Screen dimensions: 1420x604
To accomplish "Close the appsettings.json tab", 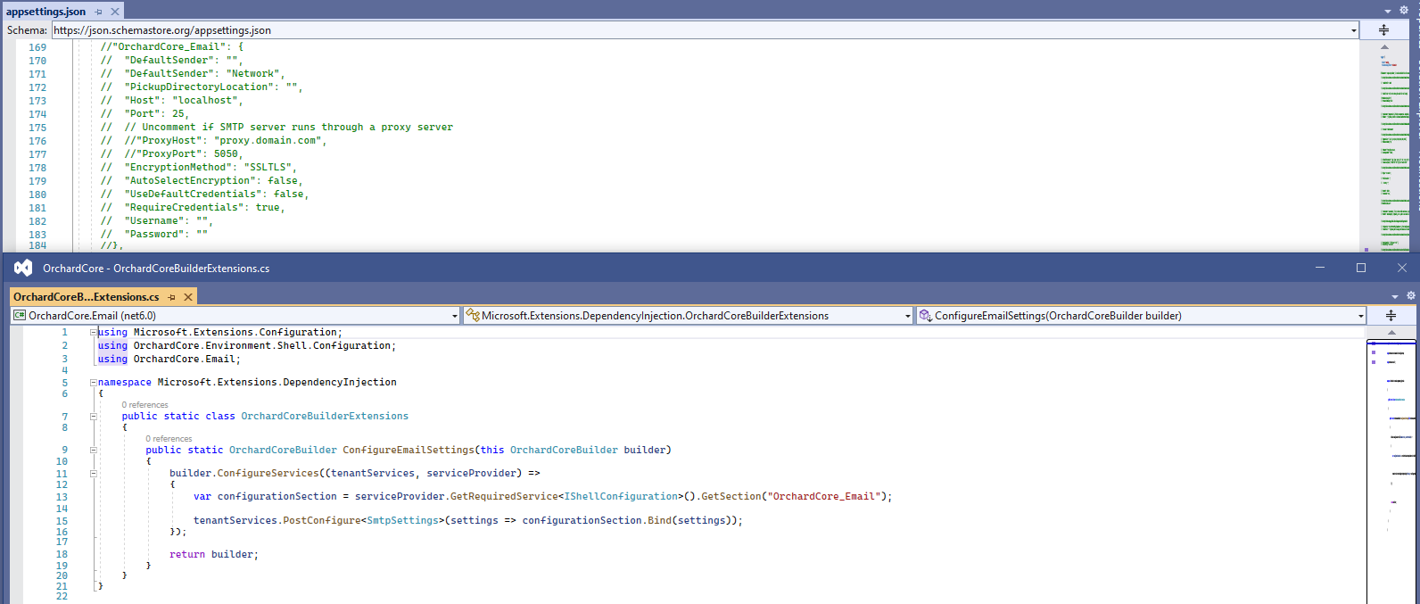I will point(115,12).
